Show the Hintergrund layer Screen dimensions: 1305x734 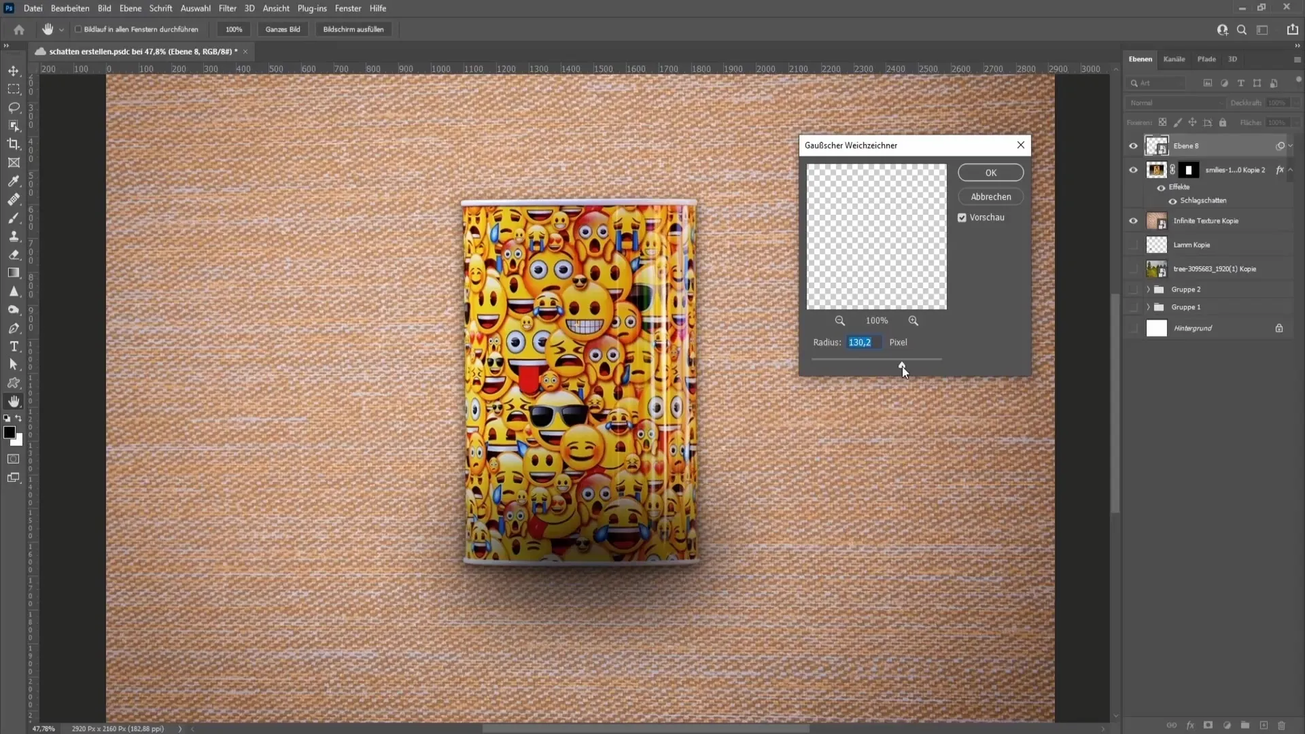coord(1133,328)
